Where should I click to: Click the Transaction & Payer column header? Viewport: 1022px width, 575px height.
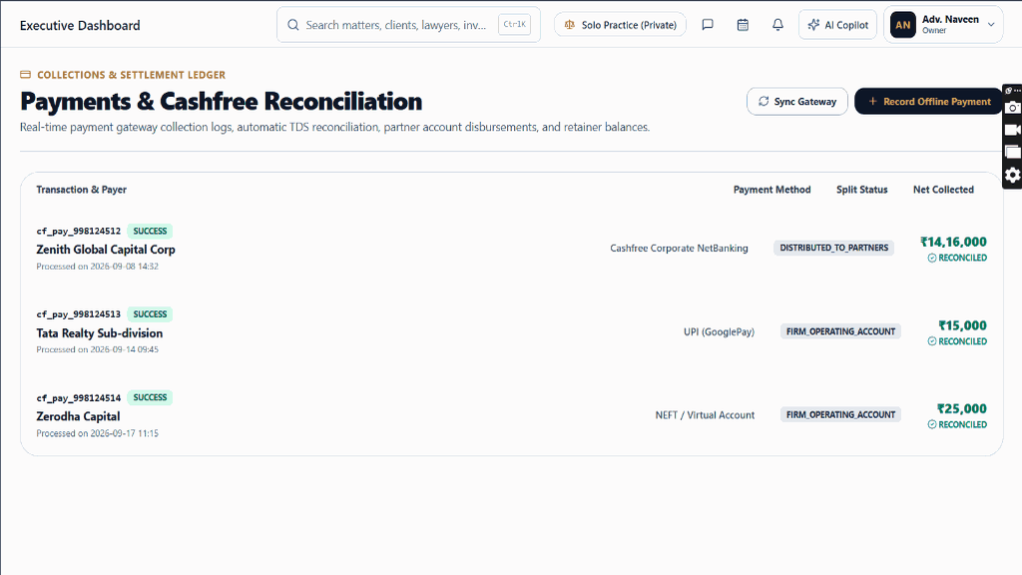[82, 190]
